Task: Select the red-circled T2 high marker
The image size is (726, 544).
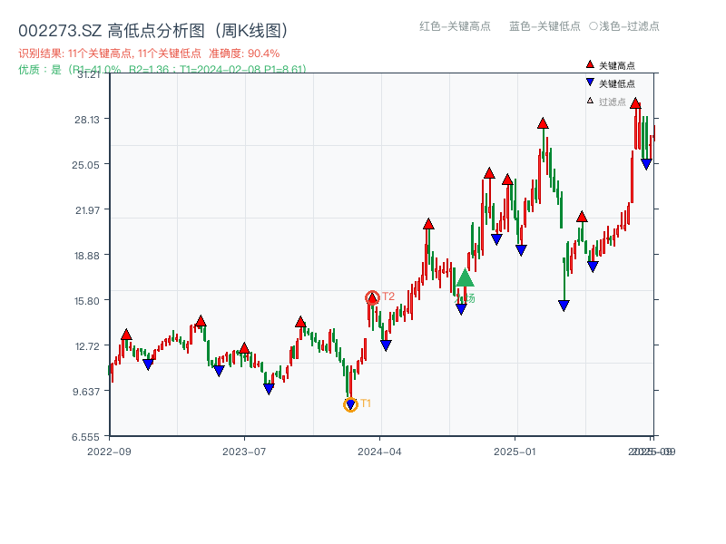Action: pyautogui.click(x=372, y=298)
